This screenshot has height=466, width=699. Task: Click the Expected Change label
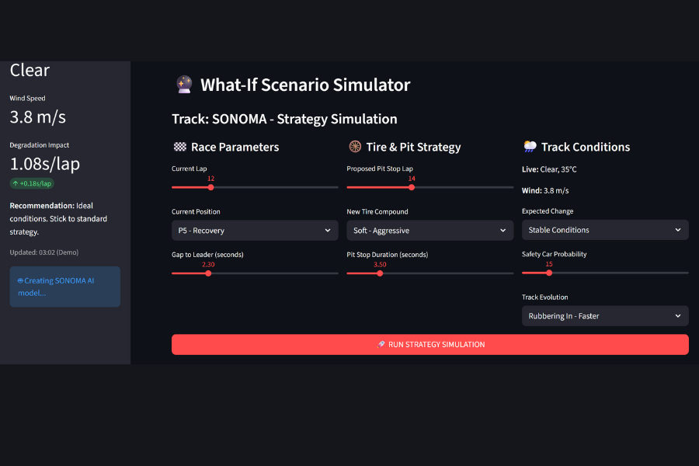tap(548, 211)
